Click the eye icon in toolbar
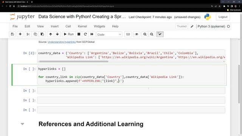The height and width of the screenshot is (136, 242). 137,34
